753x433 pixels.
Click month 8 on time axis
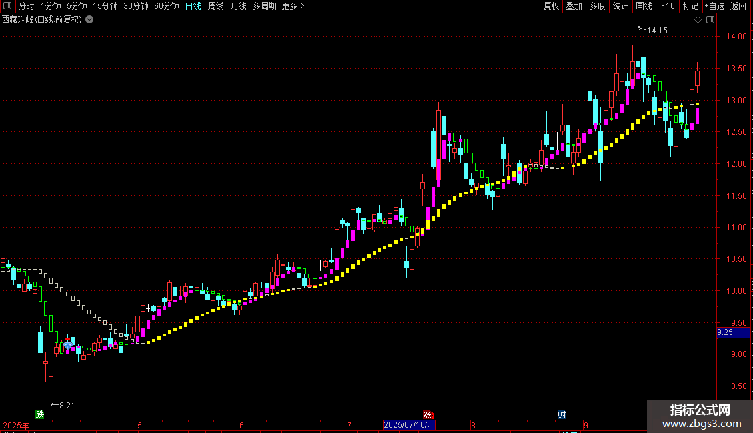point(473,425)
